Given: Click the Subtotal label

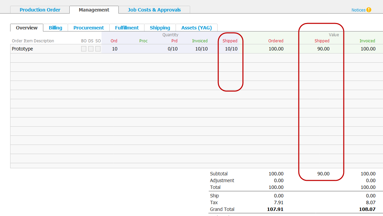Looking at the screenshot, I should (x=219, y=174).
